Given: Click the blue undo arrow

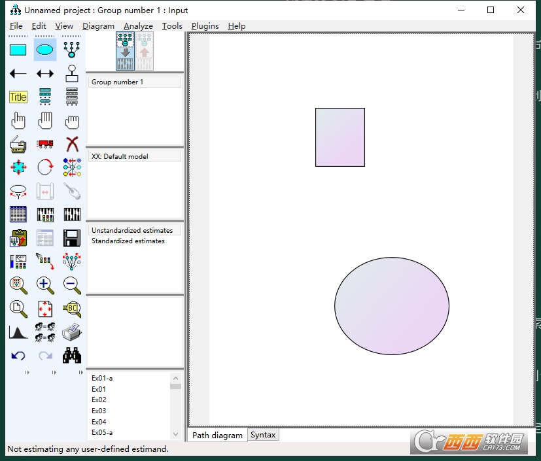Looking at the screenshot, I should (x=18, y=356).
